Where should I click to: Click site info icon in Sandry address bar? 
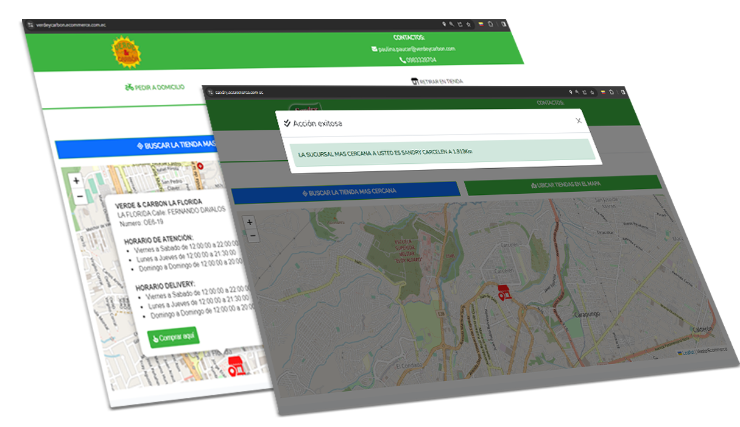[211, 92]
